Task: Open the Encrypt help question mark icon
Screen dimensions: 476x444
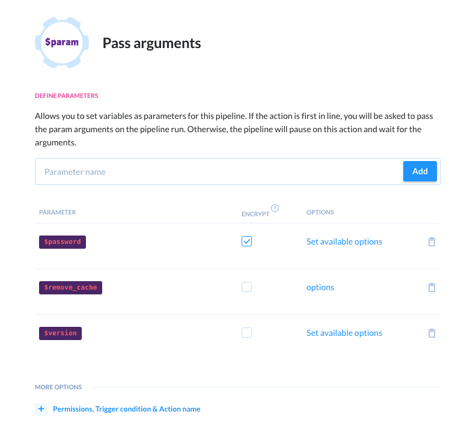Action: tap(275, 208)
